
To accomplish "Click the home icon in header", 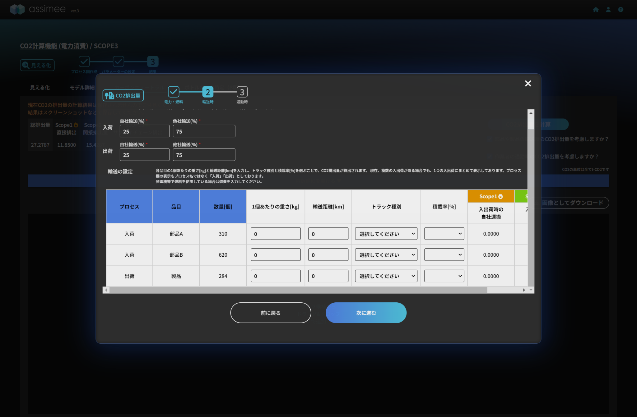I will click(x=596, y=10).
